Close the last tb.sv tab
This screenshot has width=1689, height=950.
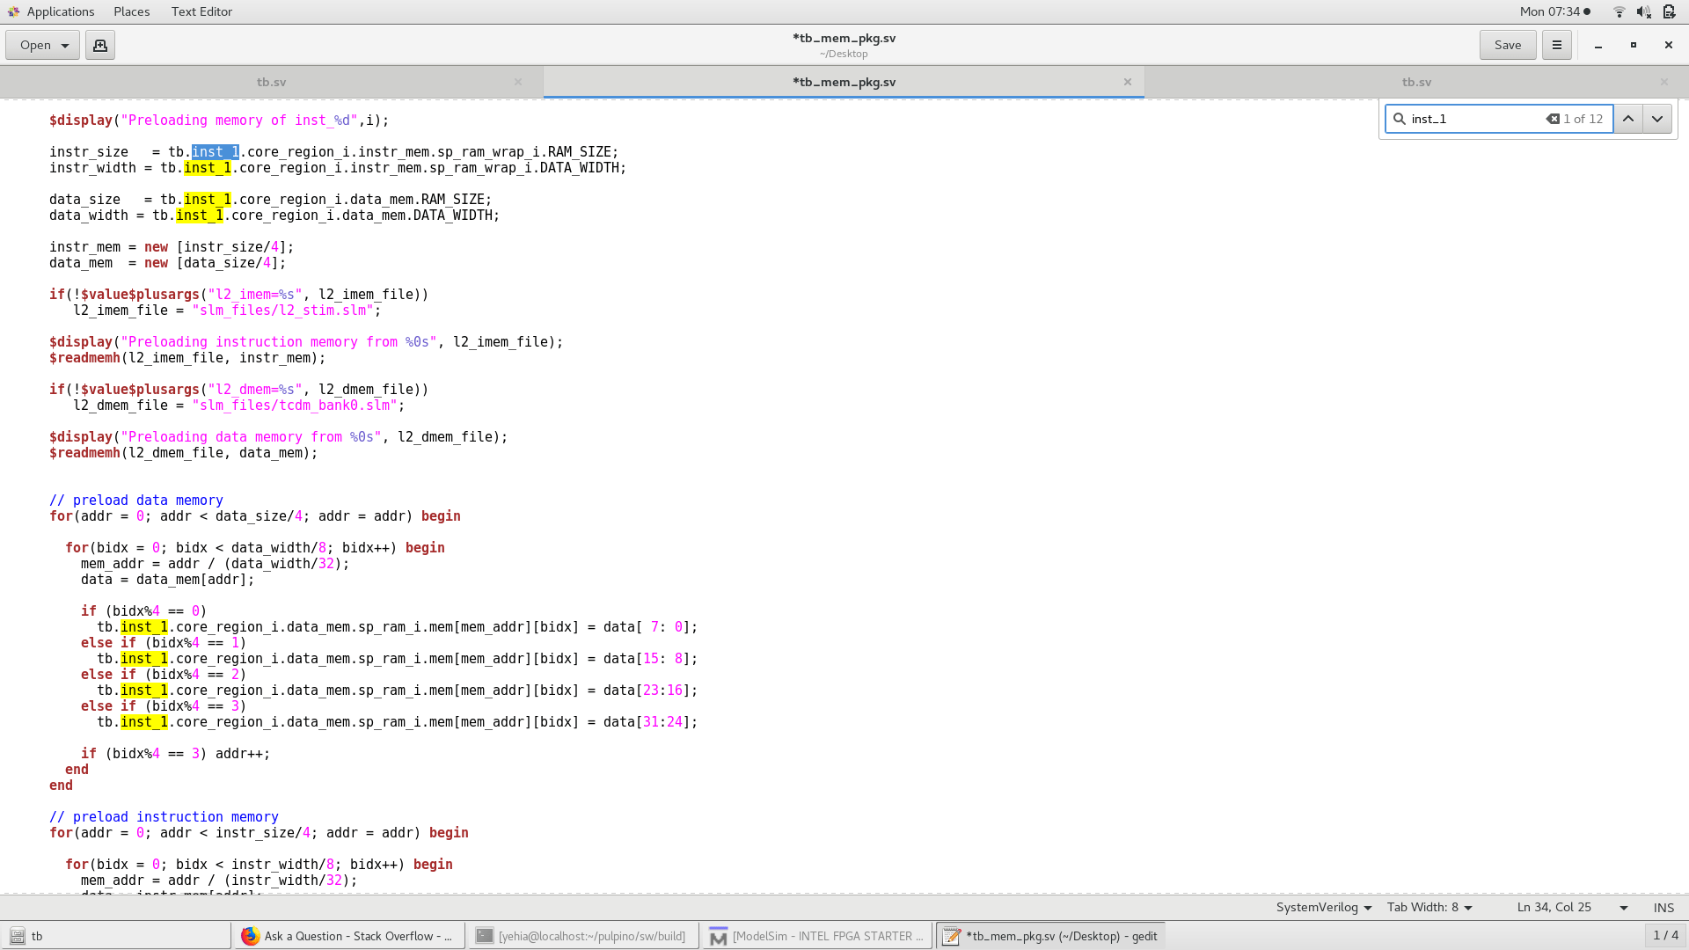pyautogui.click(x=1663, y=82)
